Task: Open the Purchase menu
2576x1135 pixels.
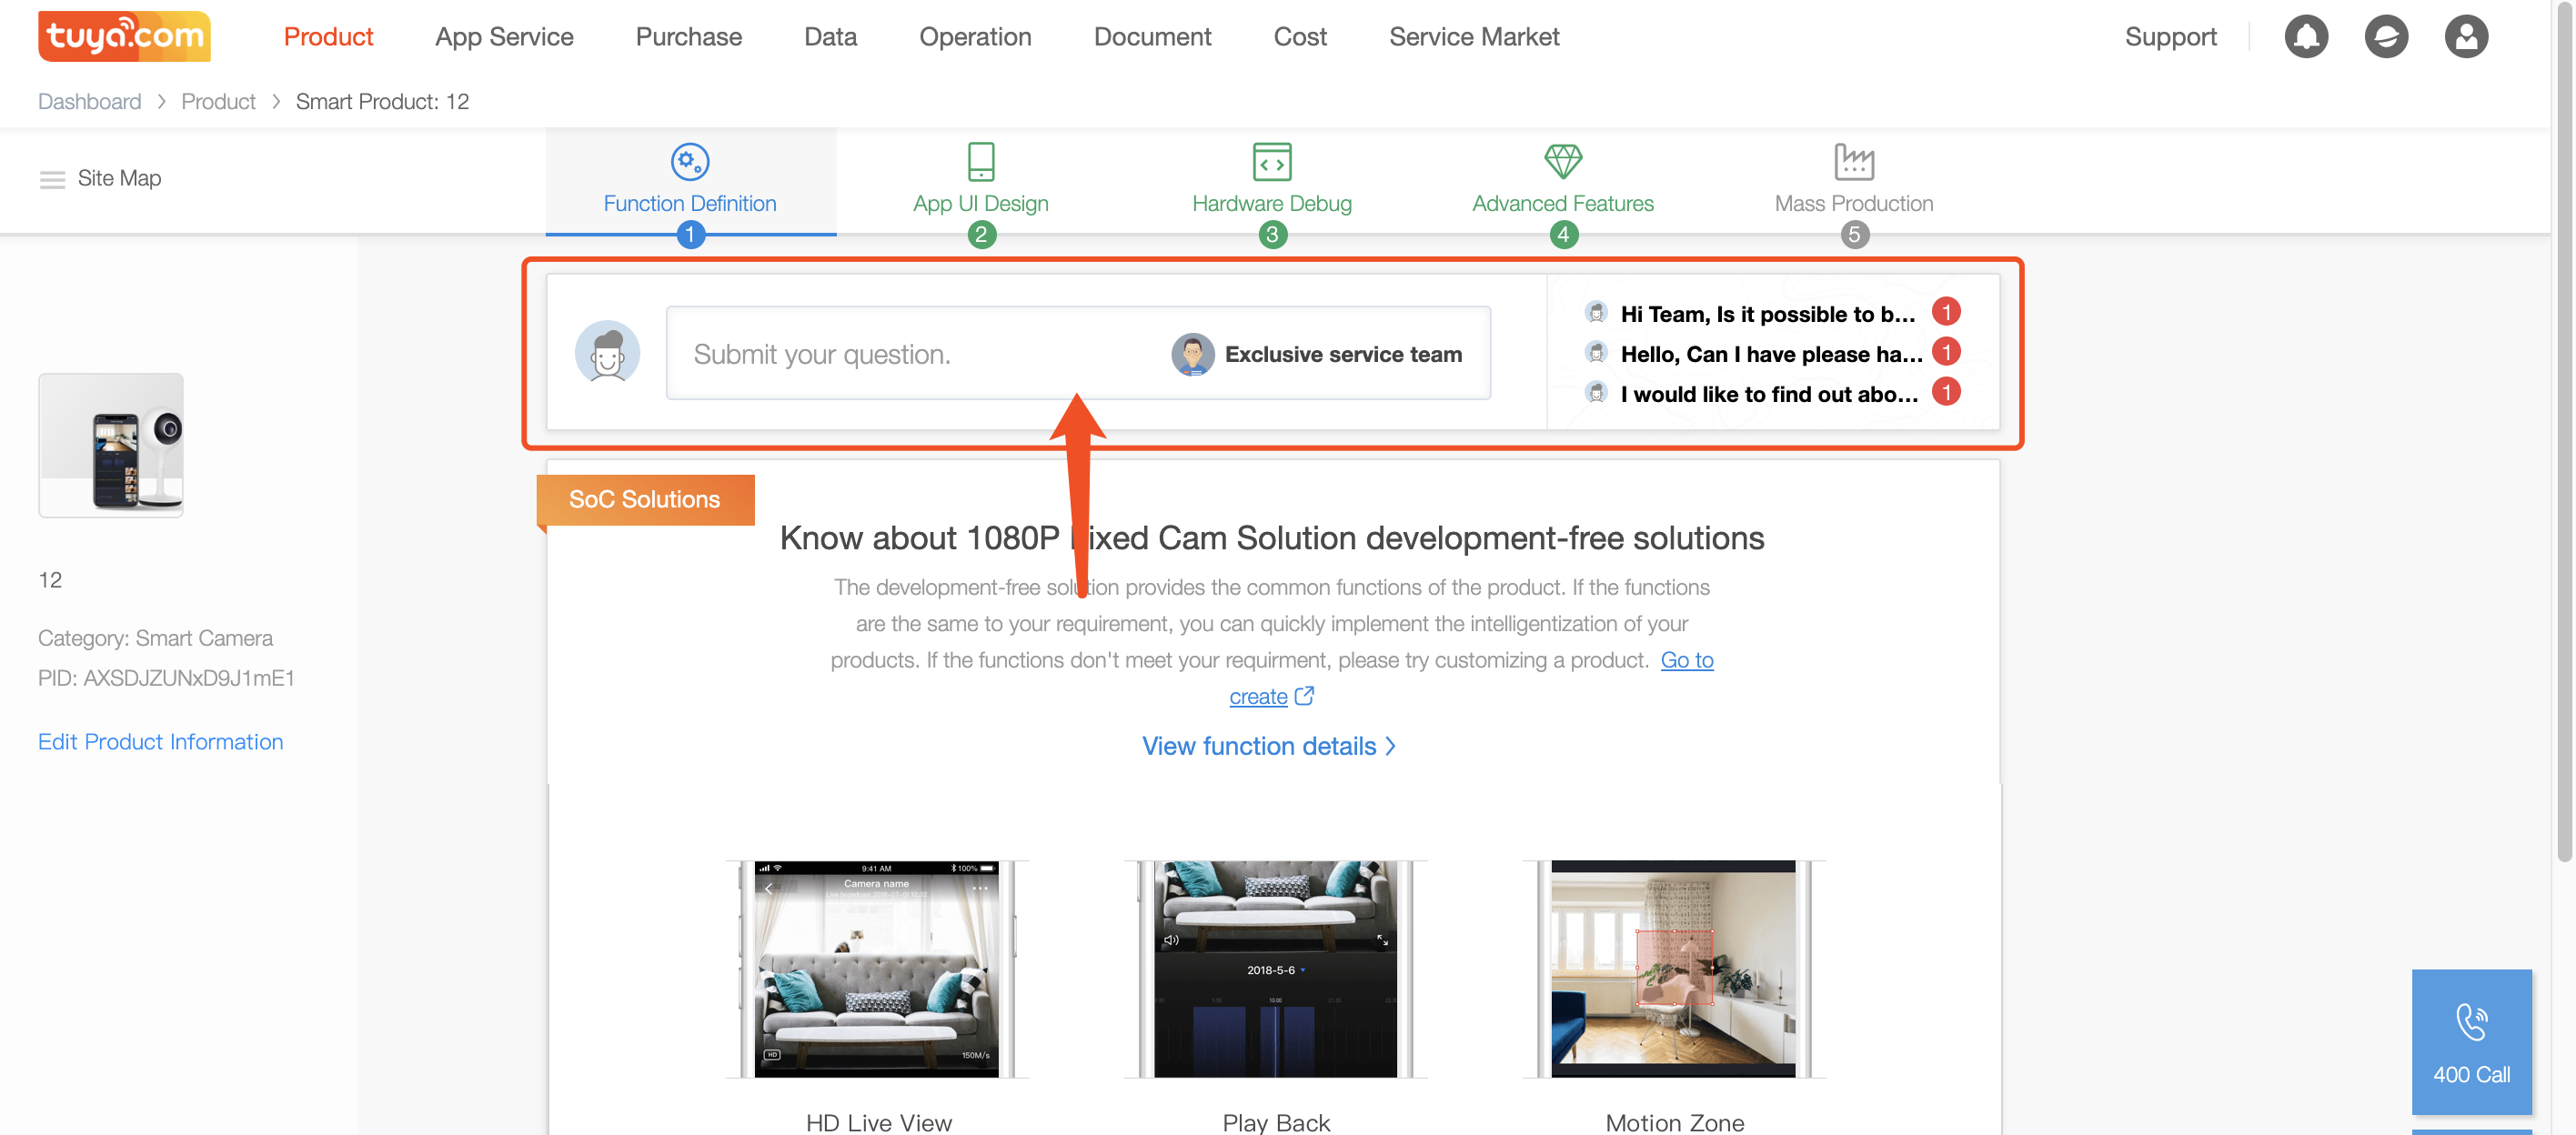Action: coord(689,37)
